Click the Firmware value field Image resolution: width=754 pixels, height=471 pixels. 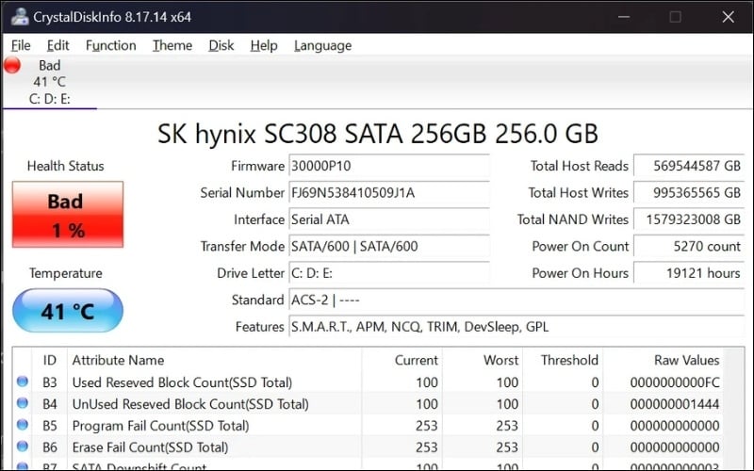click(388, 166)
